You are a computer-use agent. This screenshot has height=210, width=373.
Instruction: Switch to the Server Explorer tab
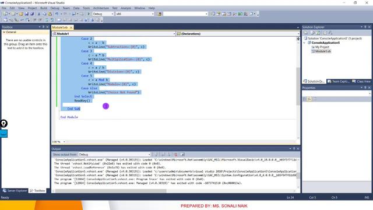pyautogui.click(x=15, y=191)
